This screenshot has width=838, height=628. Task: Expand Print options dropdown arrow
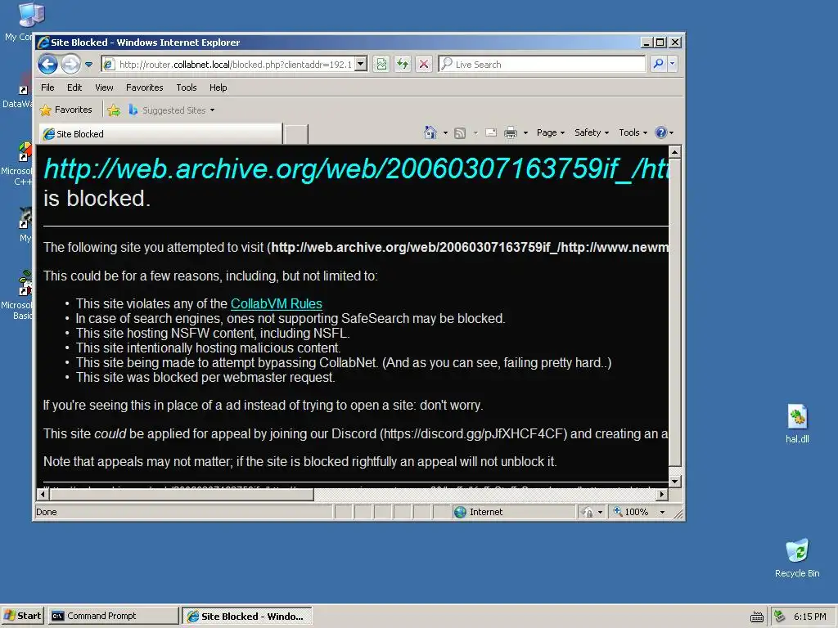[525, 132]
